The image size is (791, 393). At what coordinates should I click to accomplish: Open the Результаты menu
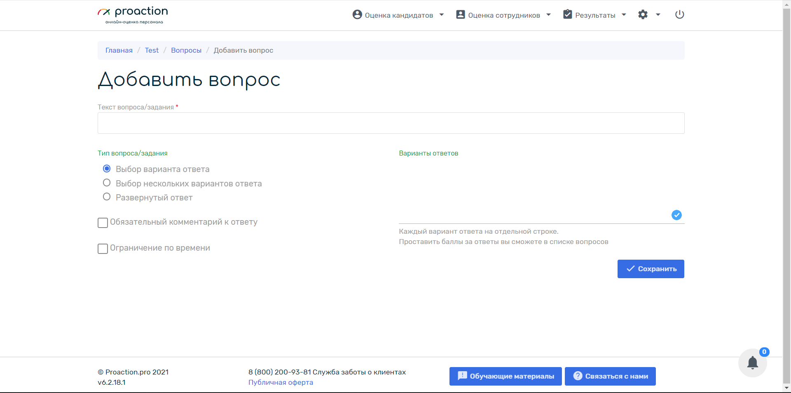click(595, 15)
